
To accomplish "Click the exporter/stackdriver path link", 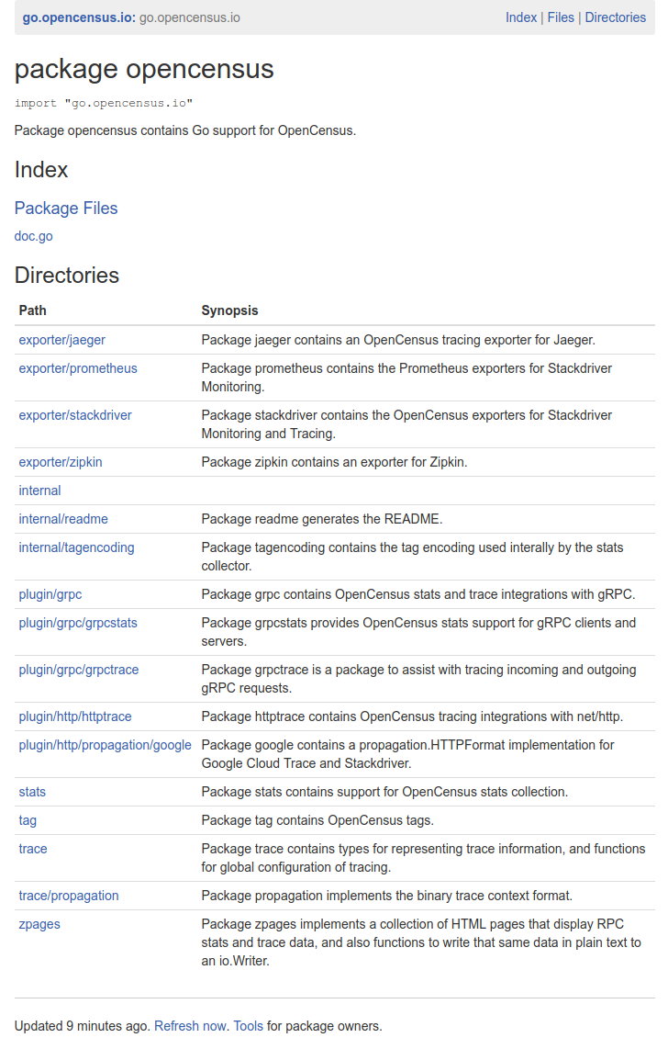I will pos(75,415).
